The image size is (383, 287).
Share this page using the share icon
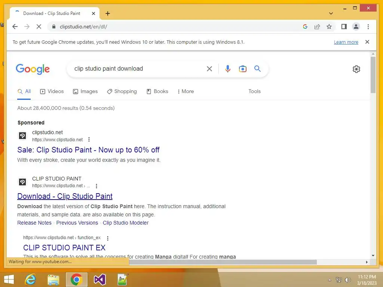pos(317,27)
